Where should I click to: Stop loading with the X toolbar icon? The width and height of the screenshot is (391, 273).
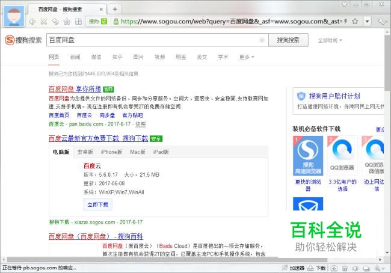(44, 22)
